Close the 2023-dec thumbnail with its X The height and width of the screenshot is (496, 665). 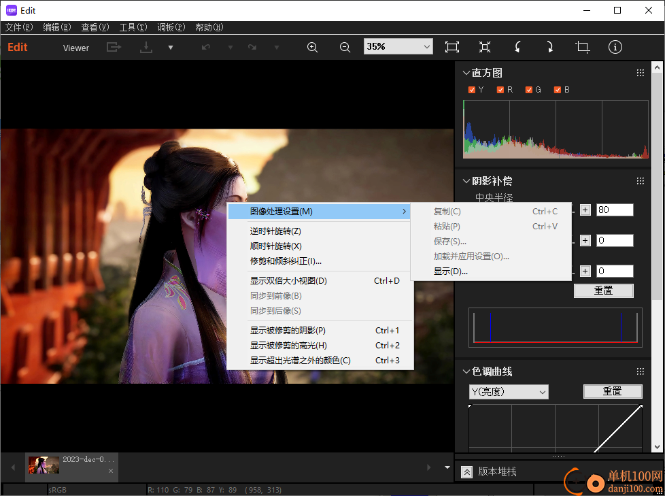click(x=111, y=471)
